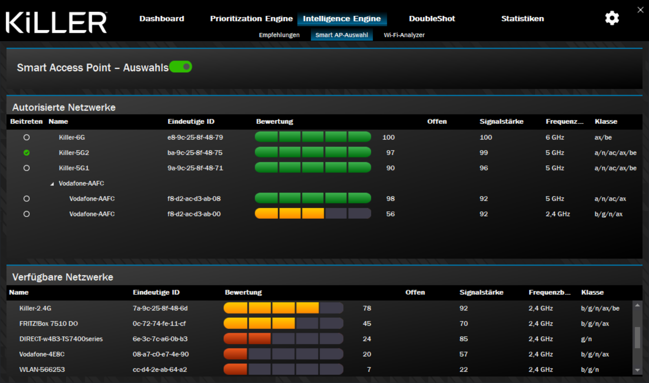Sort available networks by Offen column
Image resolution: width=649 pixels, height=383 pixels.
click(415, 292)
